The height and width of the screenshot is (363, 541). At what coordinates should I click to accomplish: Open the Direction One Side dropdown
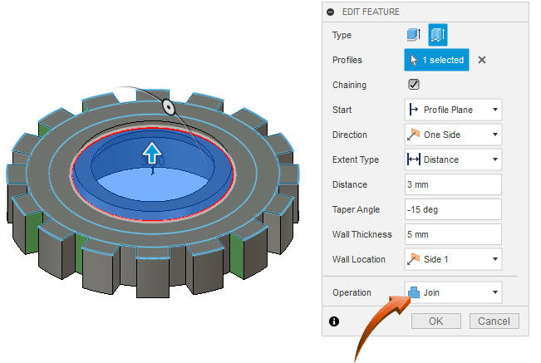point(453,135)
